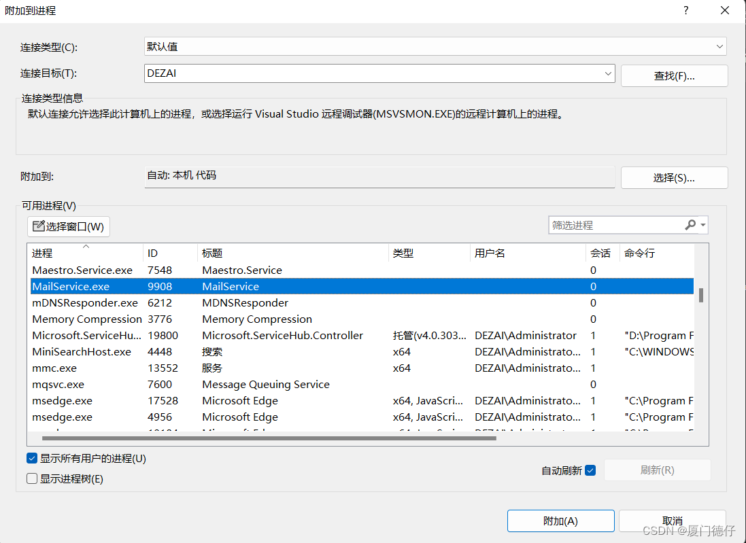Click the 查找(F)... button
This screenshot has height=543, width=746.
point(674,75)
